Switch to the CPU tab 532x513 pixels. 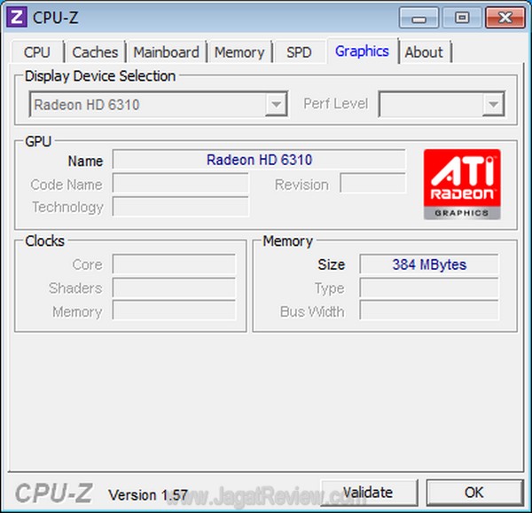[37, 52]
